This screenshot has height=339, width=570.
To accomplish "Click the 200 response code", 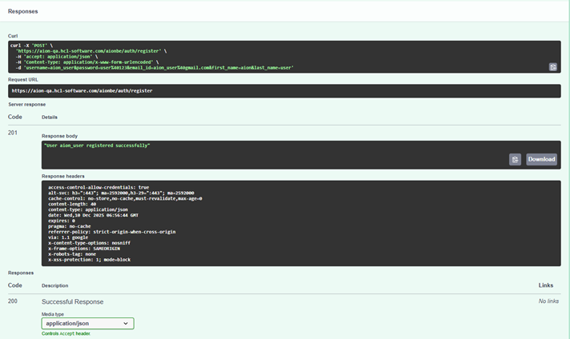I will pos(13,301).
